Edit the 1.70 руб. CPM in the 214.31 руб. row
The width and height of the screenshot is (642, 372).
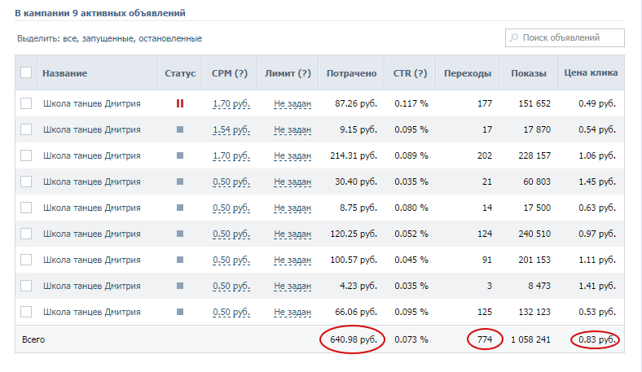[231, 156]
